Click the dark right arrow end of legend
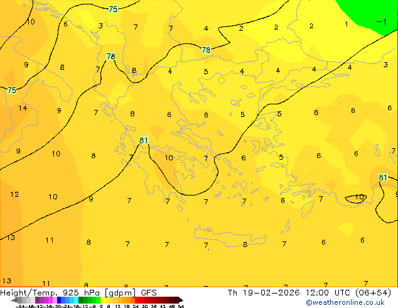Screen dimensions: 398x308 tap(181, 300)
